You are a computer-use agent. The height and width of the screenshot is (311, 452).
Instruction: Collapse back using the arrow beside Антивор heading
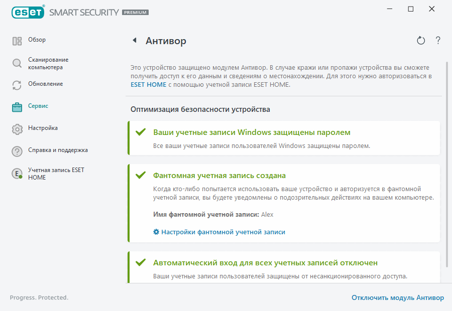point(135,40)
